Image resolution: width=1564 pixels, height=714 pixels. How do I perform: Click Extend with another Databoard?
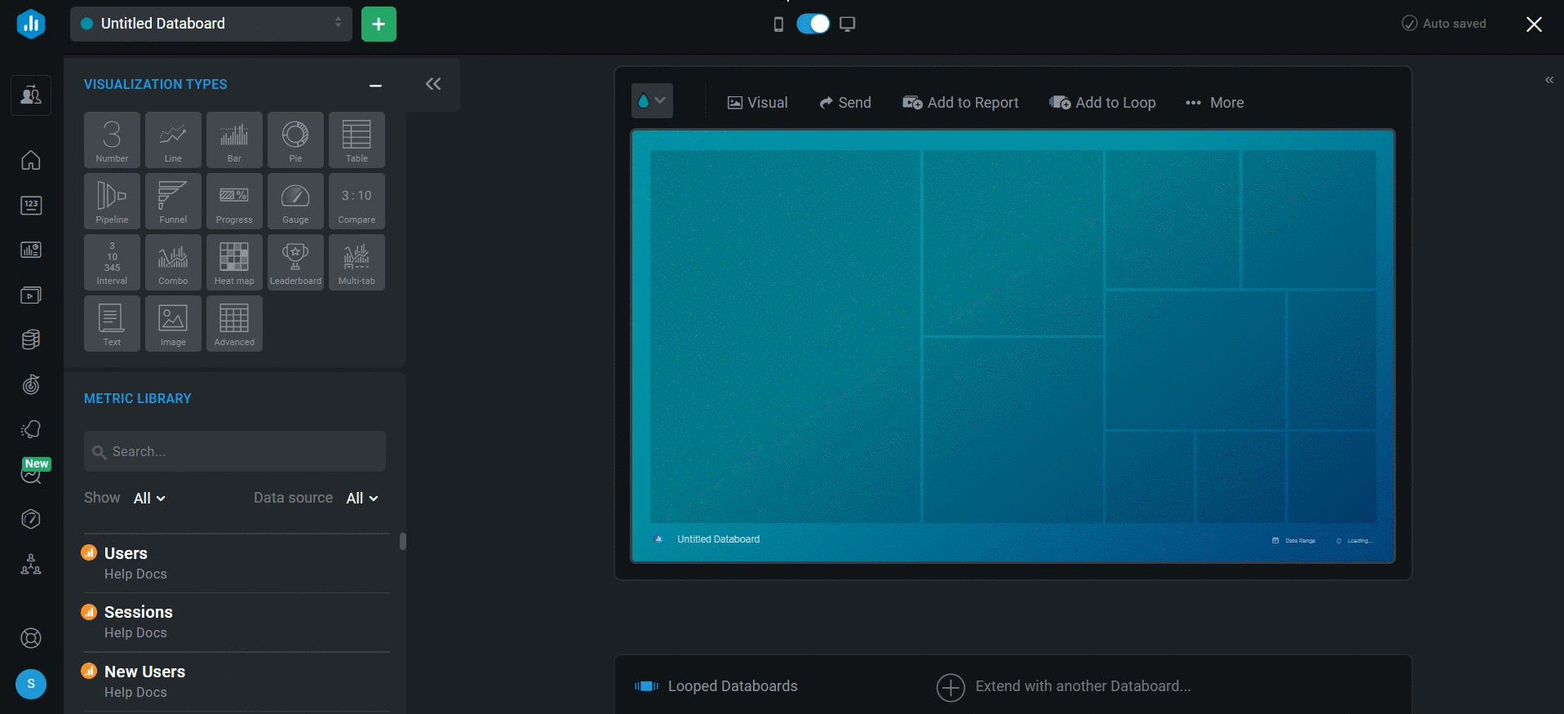(x=1064, y=686)
